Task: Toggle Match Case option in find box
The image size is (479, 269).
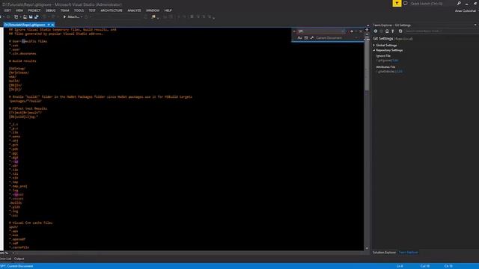Action: click(299, 38)
